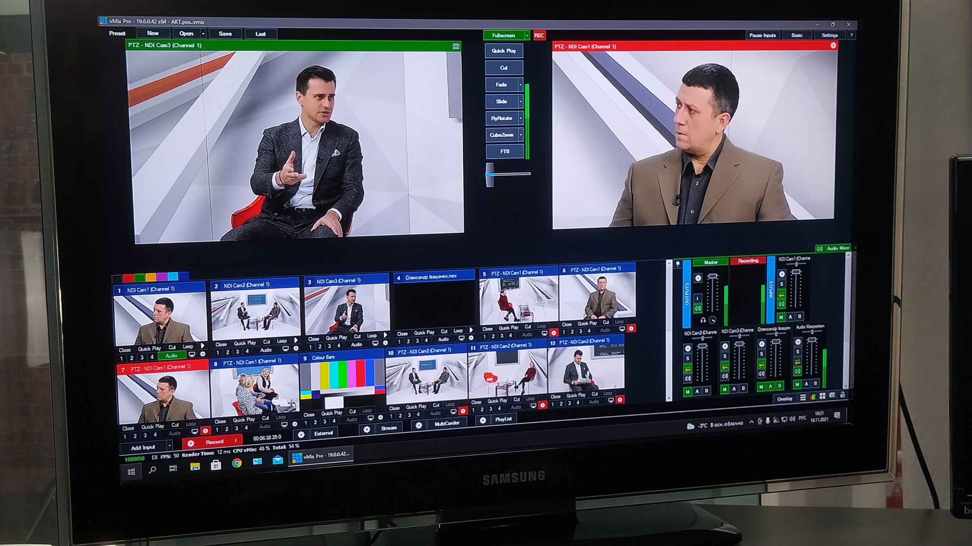Expand the Fade transition dropdown arrow

[x=521, y=85]
